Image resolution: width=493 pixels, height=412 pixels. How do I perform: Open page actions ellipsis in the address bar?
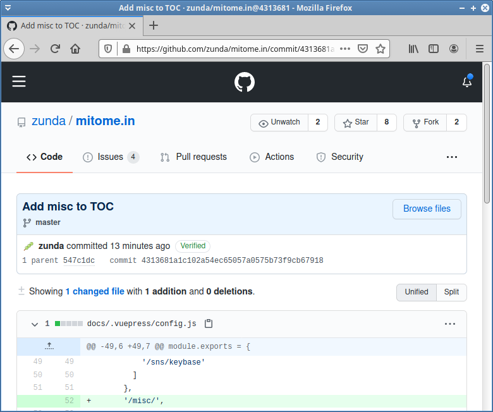345,49
